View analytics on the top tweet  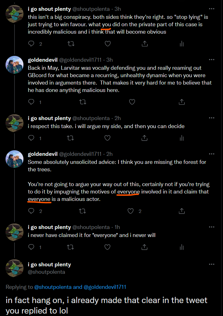pyautogui.click(x=181, y=44)
